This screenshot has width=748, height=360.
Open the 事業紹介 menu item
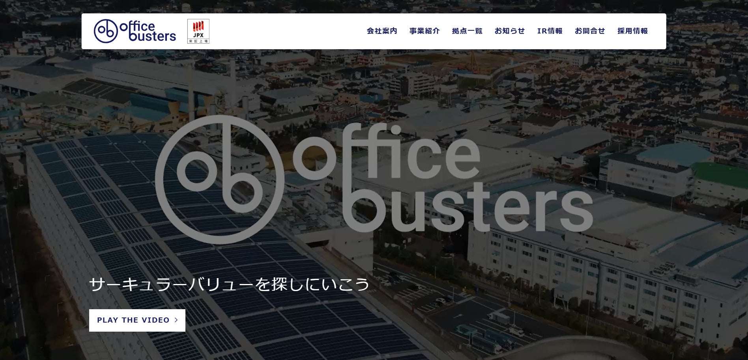pyautogui.click(x=424, y=31)
